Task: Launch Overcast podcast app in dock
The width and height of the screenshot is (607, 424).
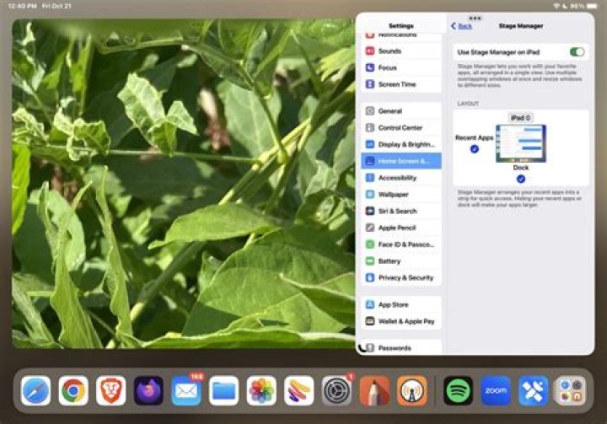Action: 412,390
